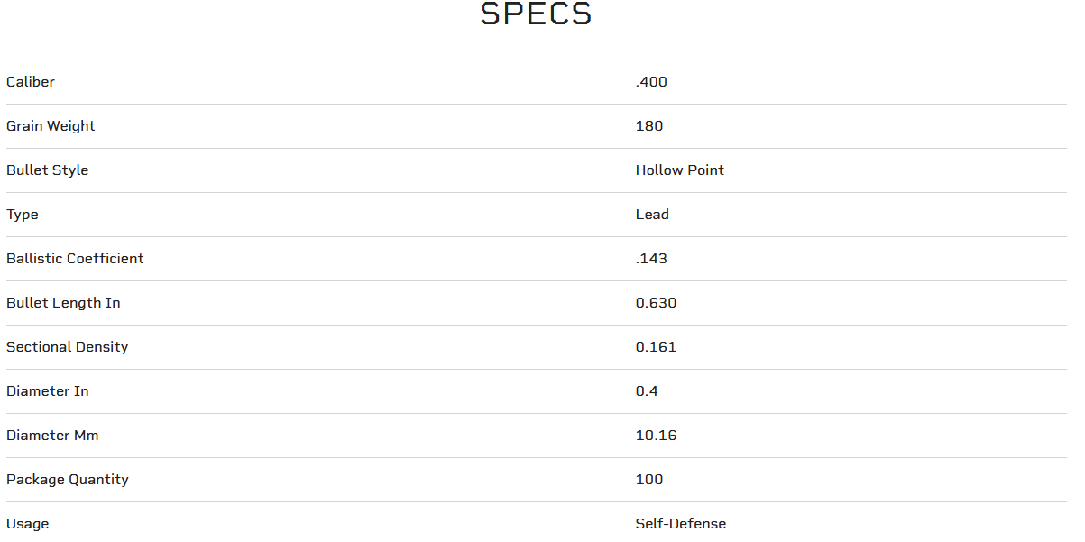This screenshot has height=542, width=1085.
Task: Select the 0.161 density value
Action: coord(656,347)
